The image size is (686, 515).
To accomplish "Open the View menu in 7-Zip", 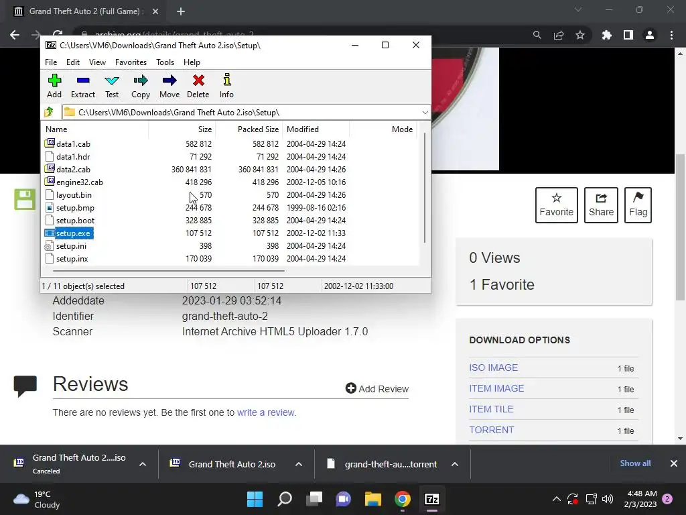I will [x=97, y=62].
